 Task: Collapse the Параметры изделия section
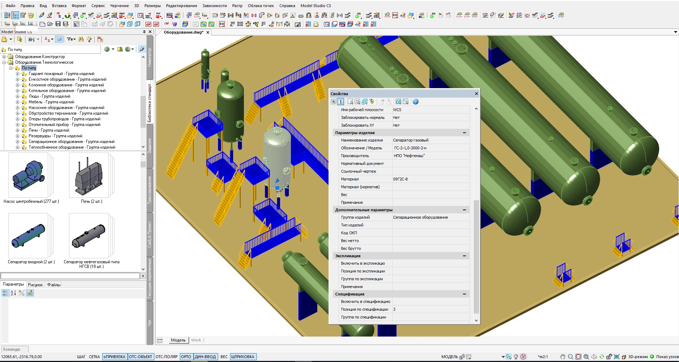(464, 133)
